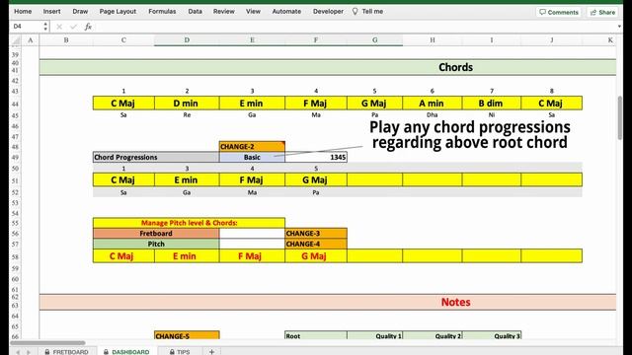
Task: Open the Name Box stepper arrows
Action: coord(45,27)
